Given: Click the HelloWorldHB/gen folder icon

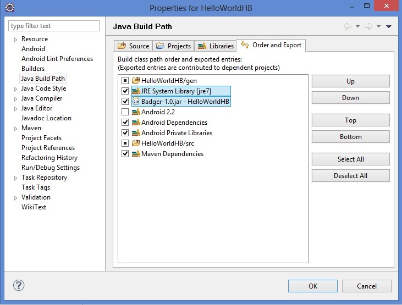Looking at the screenshot, I should click(136, 81).
